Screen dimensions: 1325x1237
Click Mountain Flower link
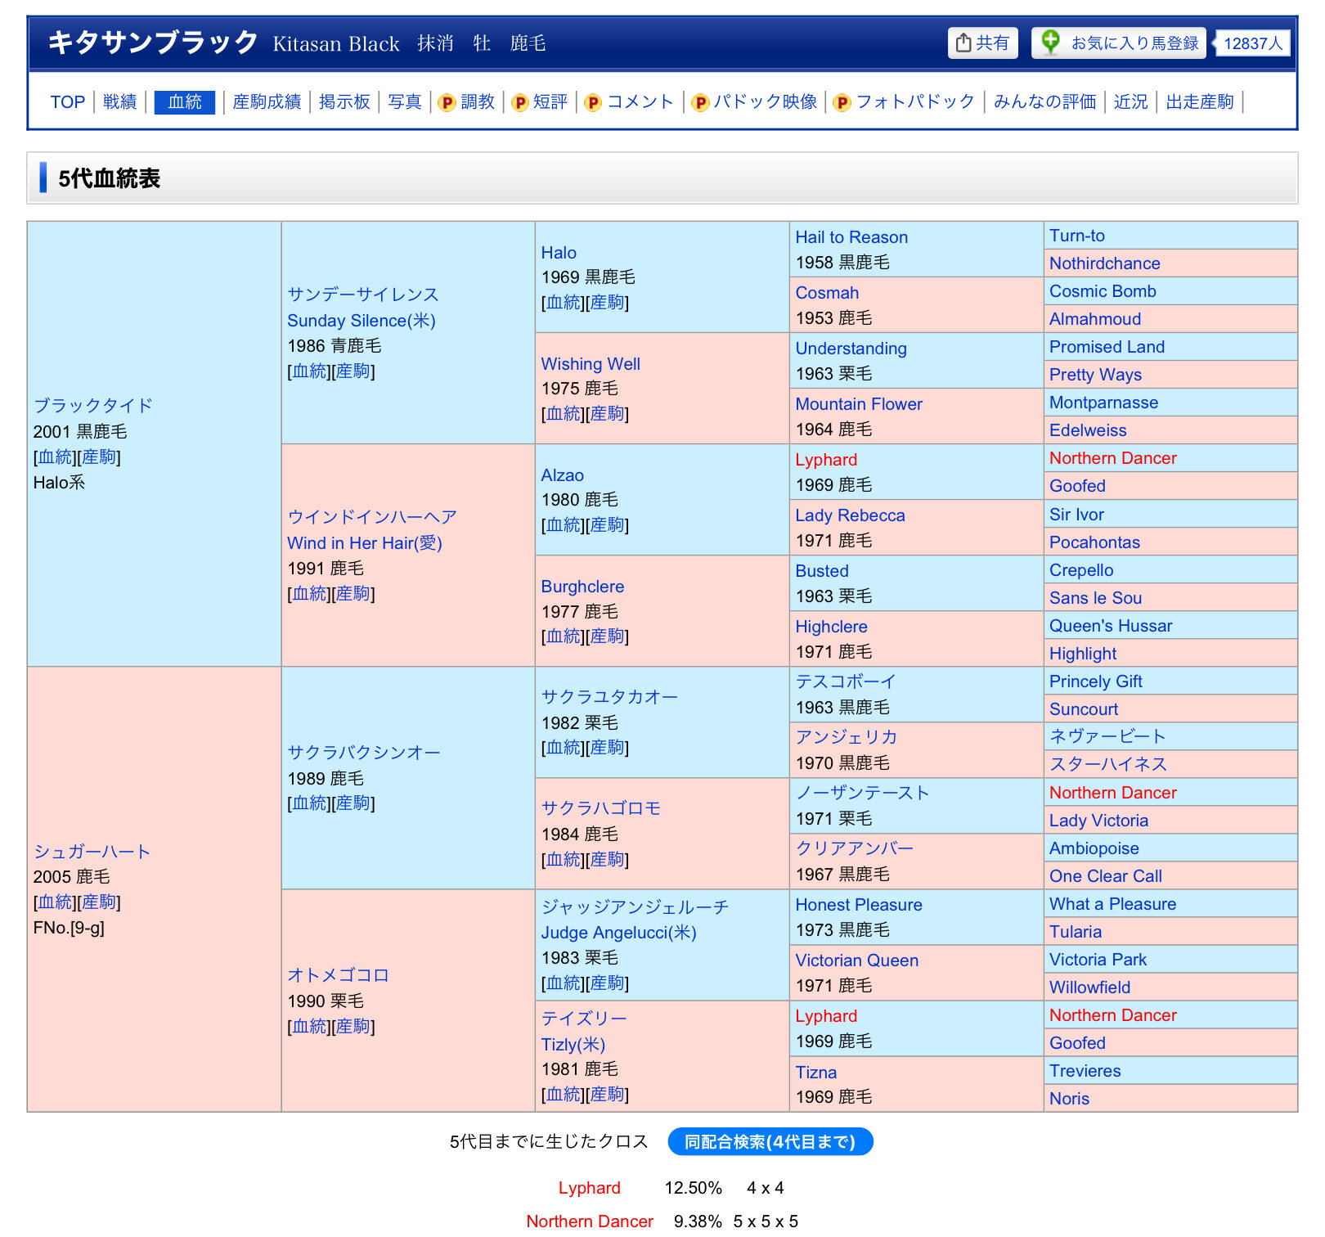point(859,404)
